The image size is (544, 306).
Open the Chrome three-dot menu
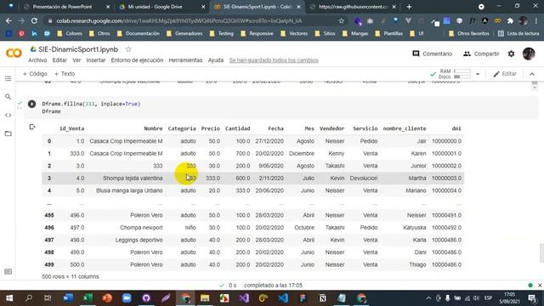coord(536,20)
